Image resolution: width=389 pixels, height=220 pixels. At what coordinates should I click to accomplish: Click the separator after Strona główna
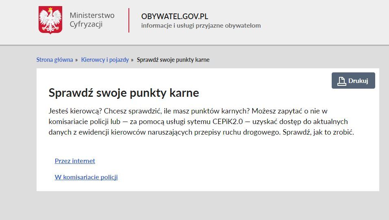[x=76, y=60]
